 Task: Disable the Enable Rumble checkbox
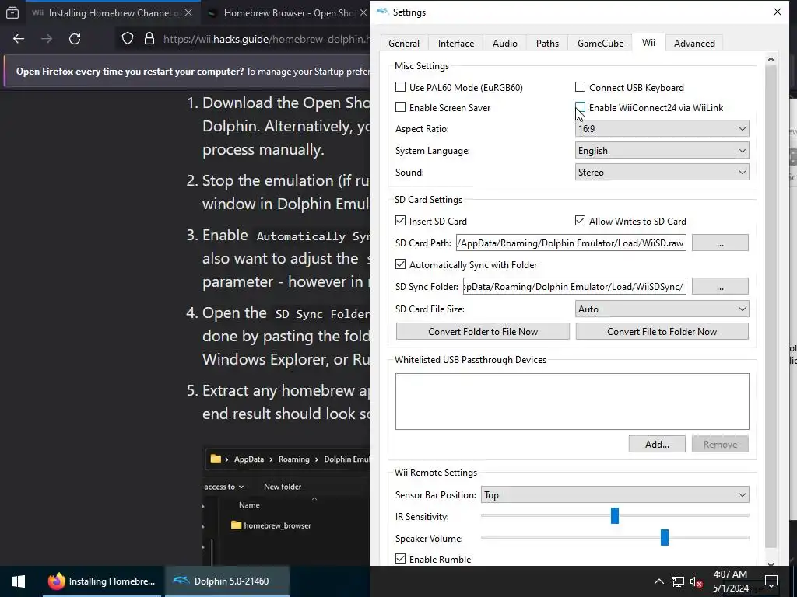(401, 558)
